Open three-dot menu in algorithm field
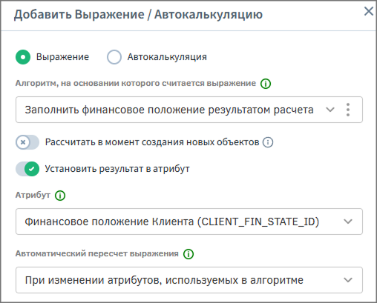377x303 pixels. click(348, 110)
